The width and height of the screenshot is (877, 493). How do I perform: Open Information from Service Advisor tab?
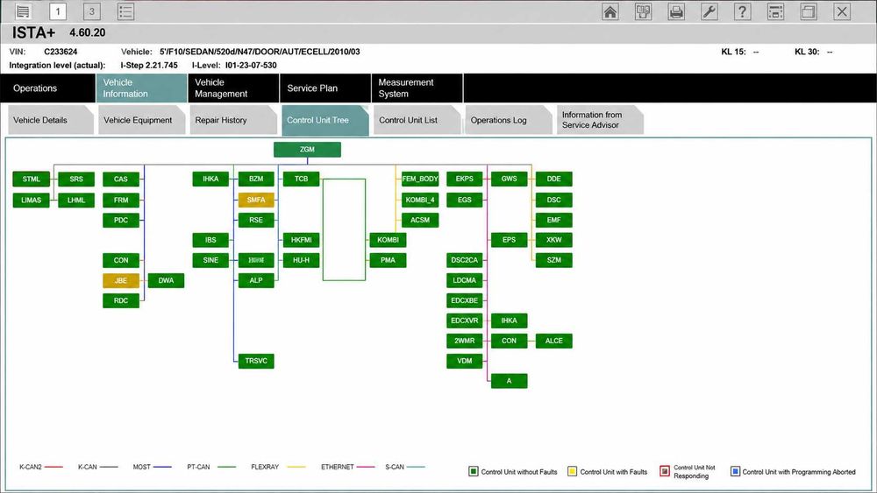pyautogui.click(x=600, y=120)
